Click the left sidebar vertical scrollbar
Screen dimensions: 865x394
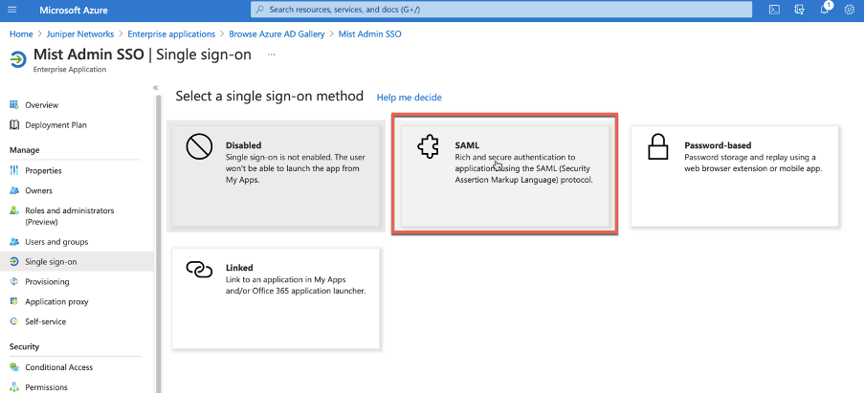click(x=159, y=239)
